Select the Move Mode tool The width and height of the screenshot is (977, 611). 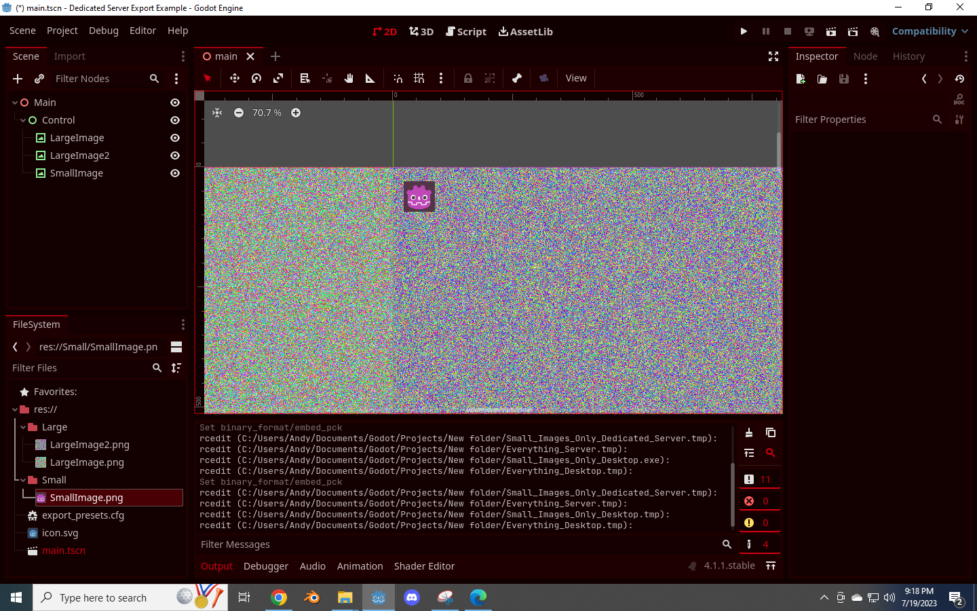[234, 78]
